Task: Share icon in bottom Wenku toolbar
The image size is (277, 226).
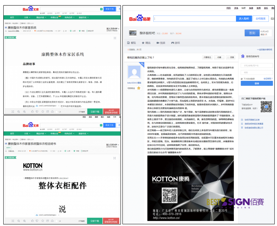Action: (x=48, y=221)
